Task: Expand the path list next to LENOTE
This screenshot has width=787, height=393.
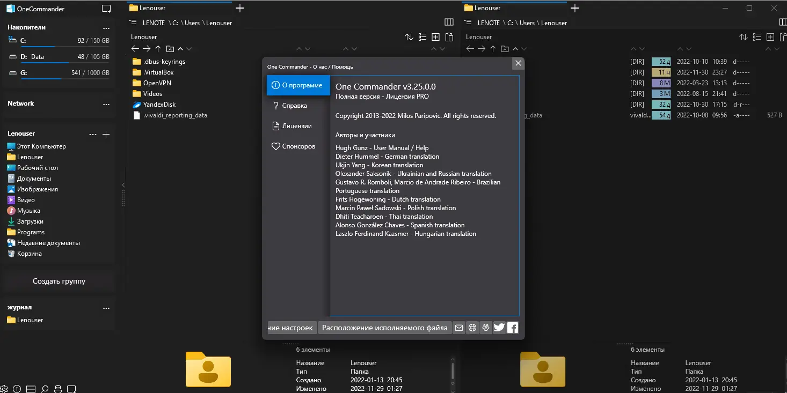Action: coord(133,23)
